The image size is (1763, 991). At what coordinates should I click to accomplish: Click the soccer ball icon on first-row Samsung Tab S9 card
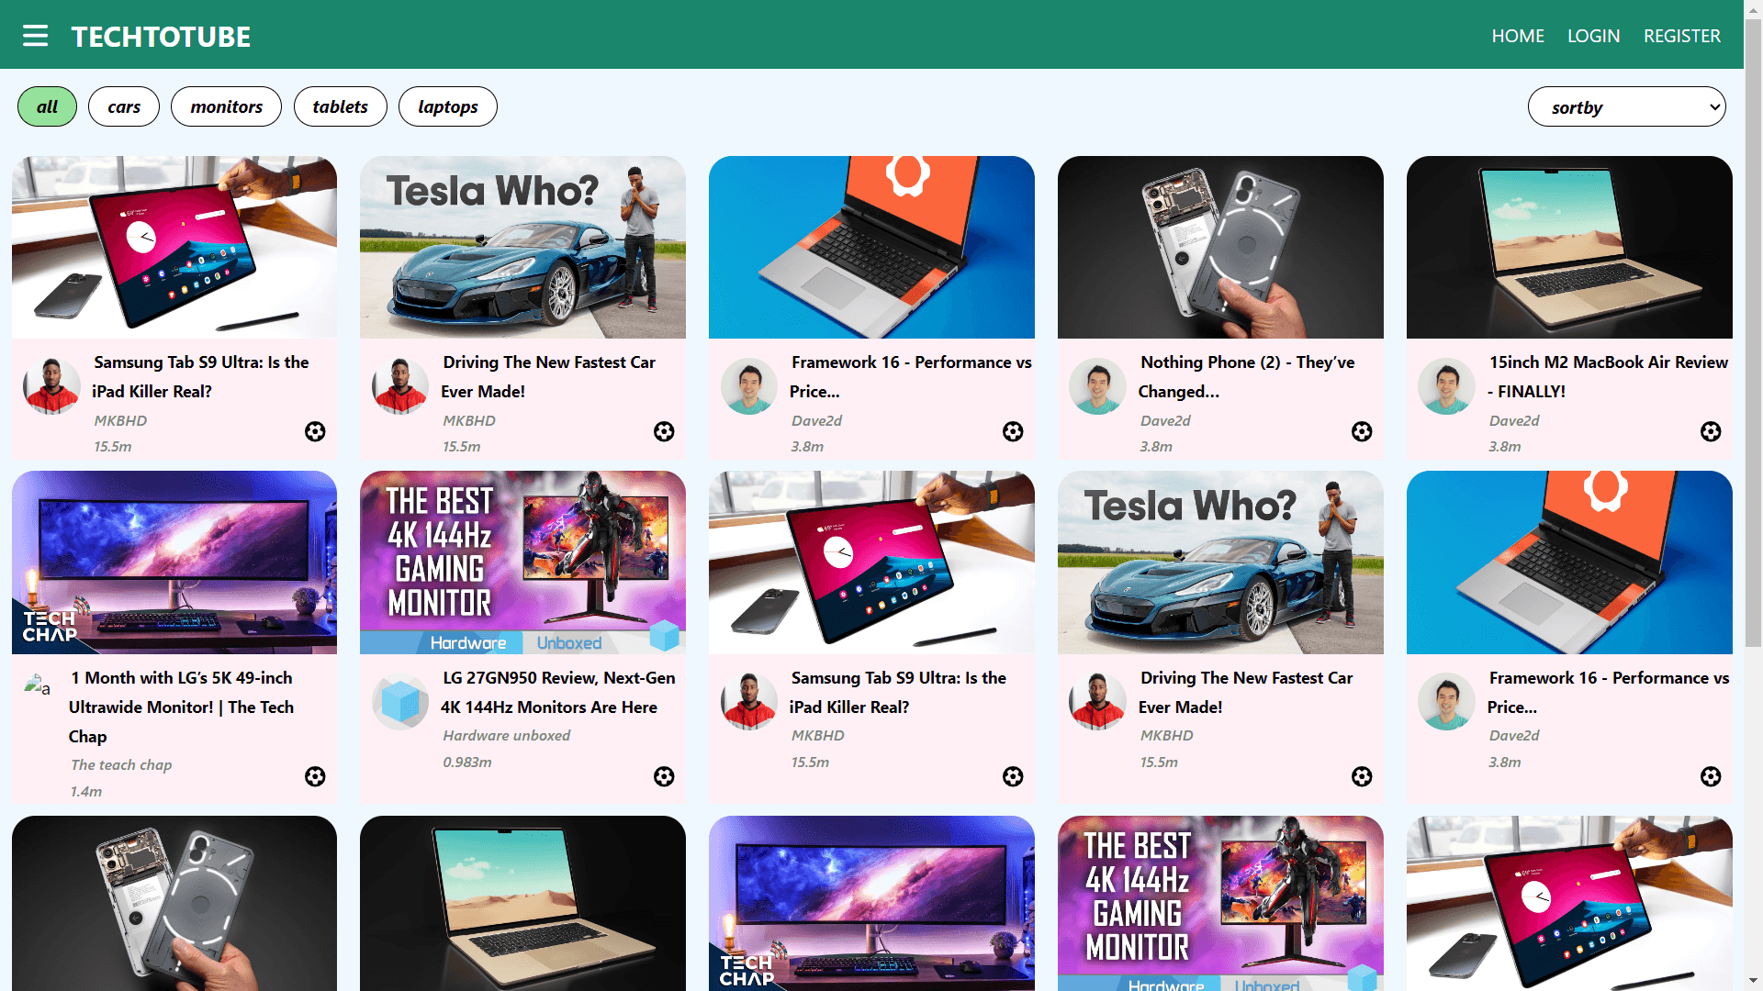click(315, 431)
